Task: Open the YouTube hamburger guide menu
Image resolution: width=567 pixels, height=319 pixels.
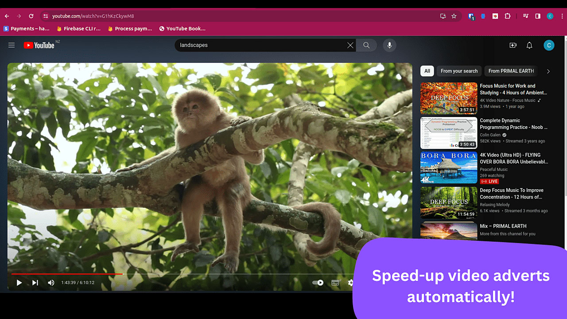Action: [12, 45]
